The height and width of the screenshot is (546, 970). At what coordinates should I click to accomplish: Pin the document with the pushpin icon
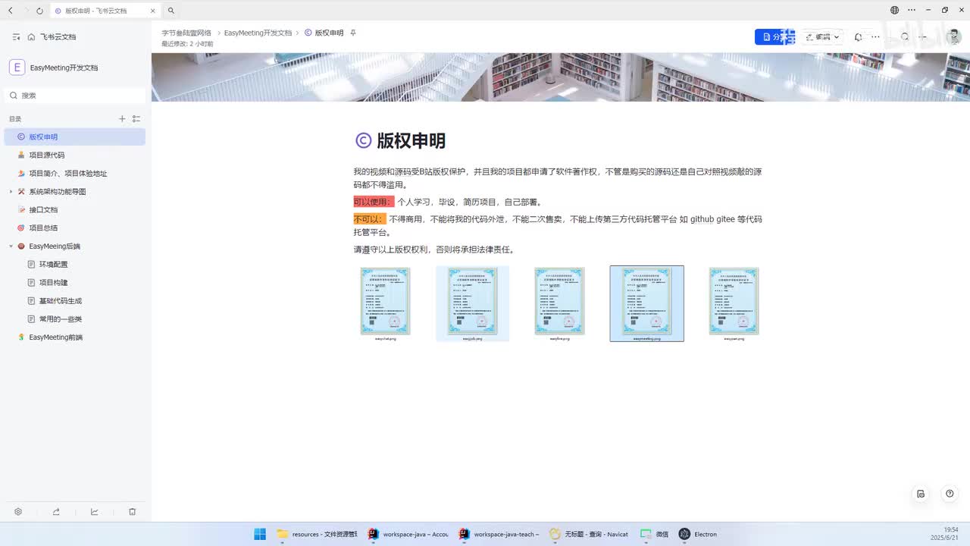click(353, 33)
